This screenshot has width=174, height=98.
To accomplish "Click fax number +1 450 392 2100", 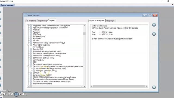I will point(106,35).
